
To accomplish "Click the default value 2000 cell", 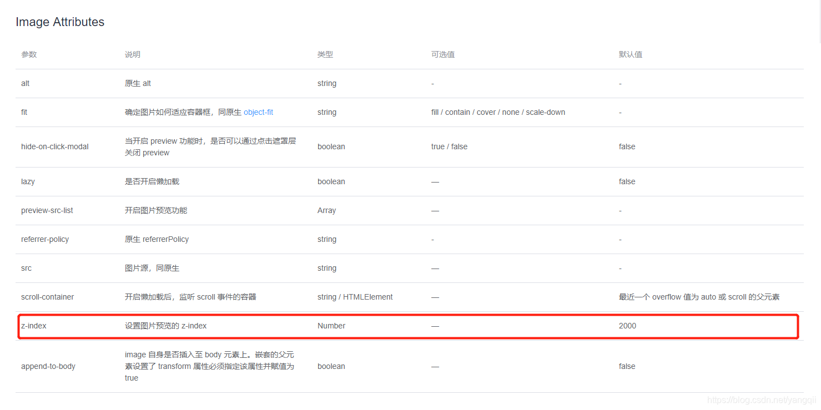I will pos(627,326).
